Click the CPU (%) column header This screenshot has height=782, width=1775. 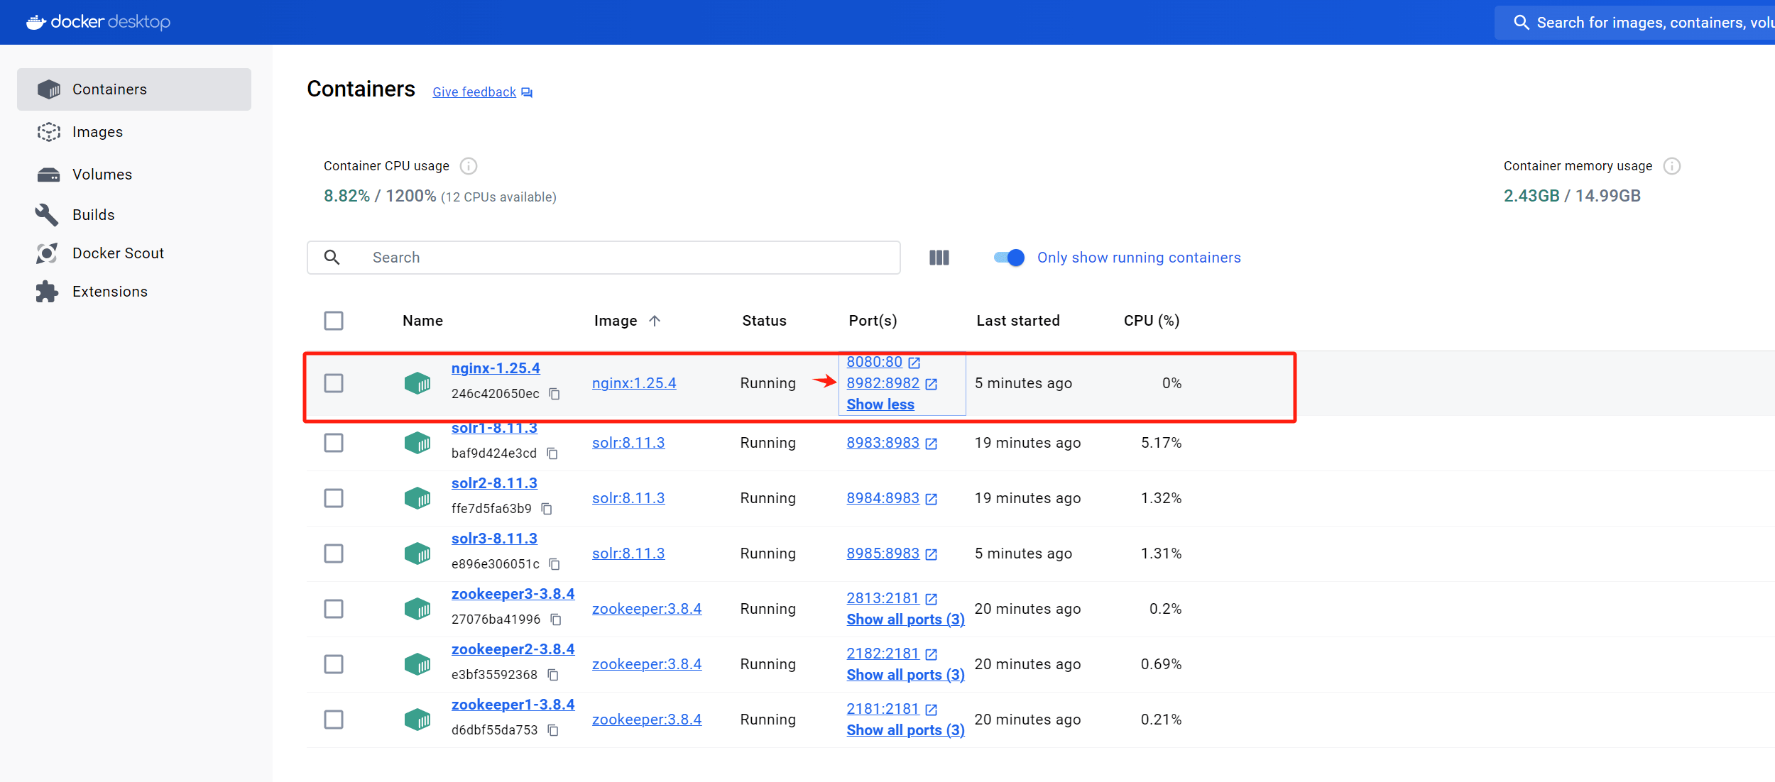click(1151, 321)
